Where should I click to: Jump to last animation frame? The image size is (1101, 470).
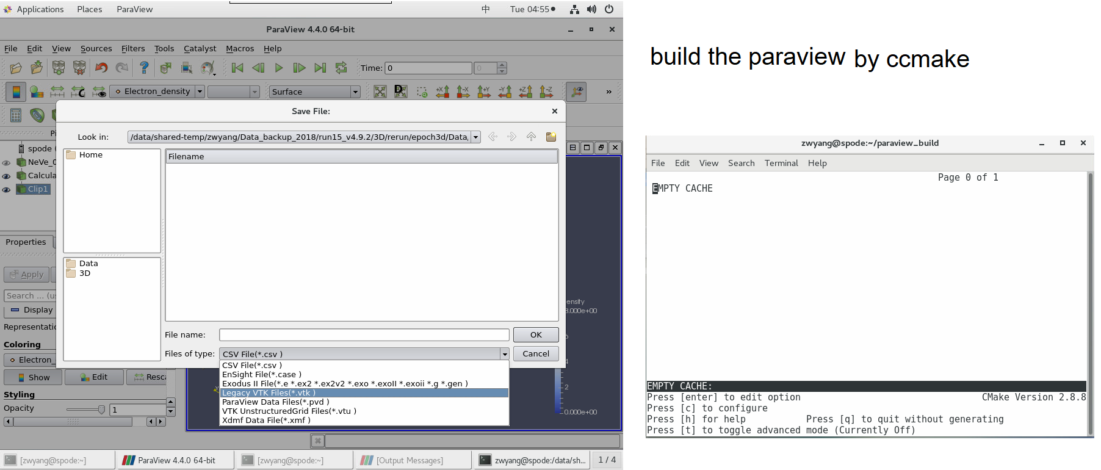[x=320, y=68]
